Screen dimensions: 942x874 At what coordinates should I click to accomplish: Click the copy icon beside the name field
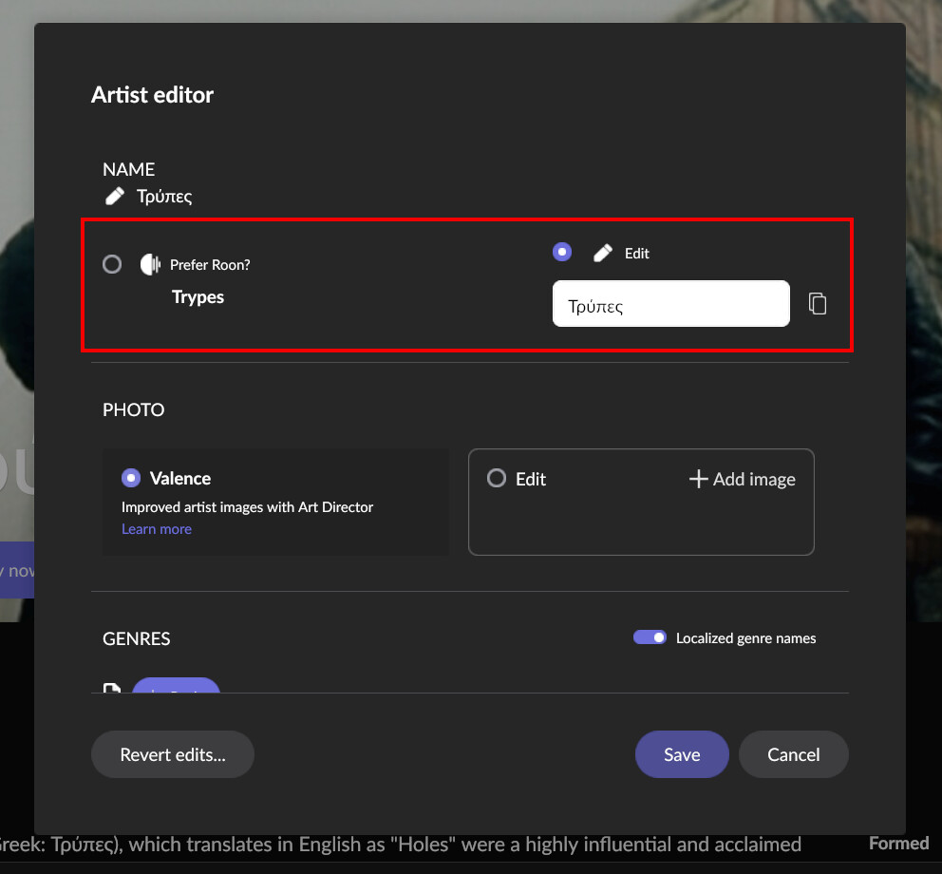click(818, 303)
